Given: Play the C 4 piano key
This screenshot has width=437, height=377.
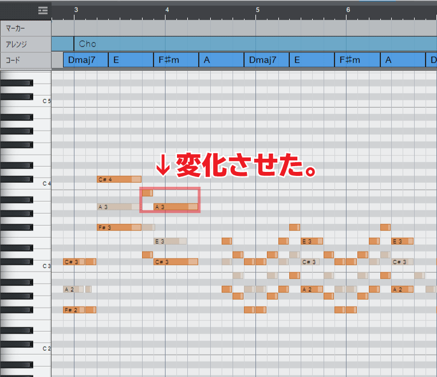Looking at the screenshot, I should point(42,183).
